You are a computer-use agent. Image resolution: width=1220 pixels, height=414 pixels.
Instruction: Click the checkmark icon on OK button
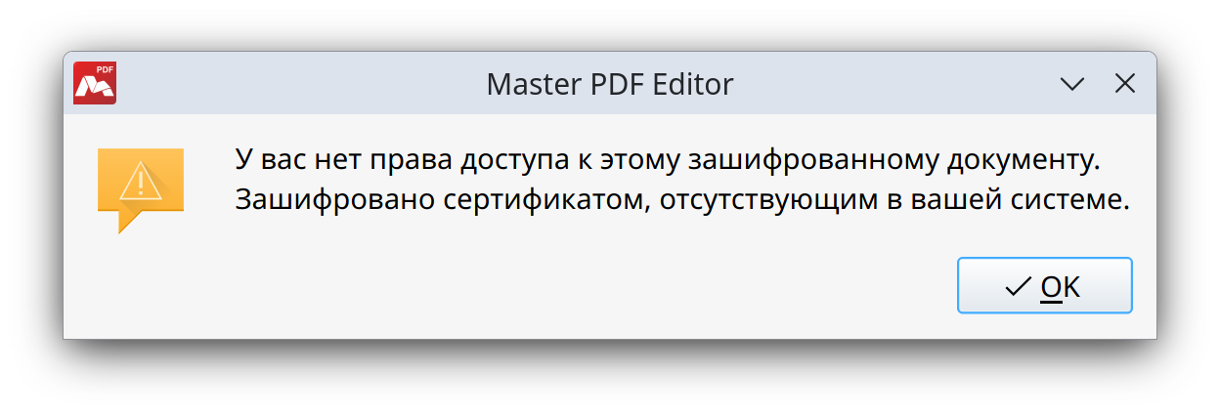[x=1018, y=286]
